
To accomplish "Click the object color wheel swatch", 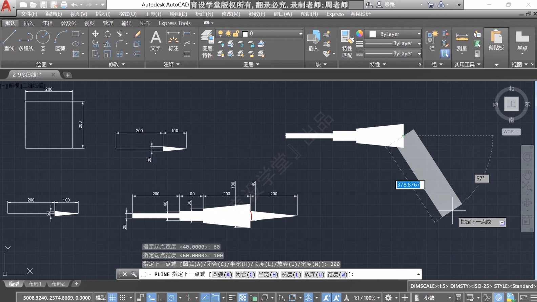I will tap(359, 34).
